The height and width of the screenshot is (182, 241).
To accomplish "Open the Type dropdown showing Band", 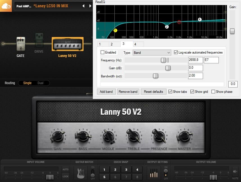I will point(152,52).
